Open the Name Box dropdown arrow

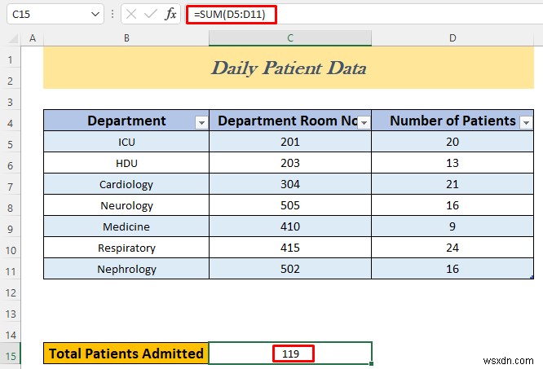click(95, 15)
